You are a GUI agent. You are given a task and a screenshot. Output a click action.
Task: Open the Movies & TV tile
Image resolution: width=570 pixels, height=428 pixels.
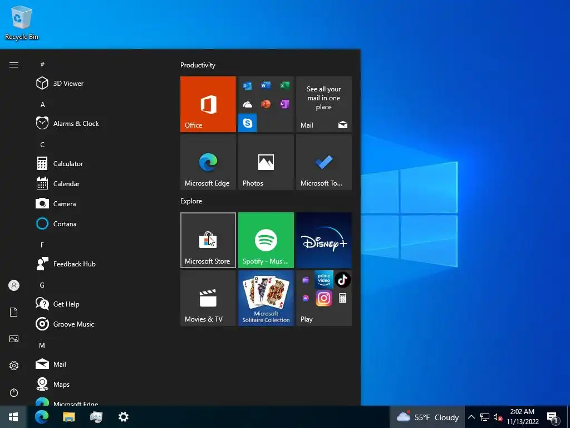(x=208, y=298)
